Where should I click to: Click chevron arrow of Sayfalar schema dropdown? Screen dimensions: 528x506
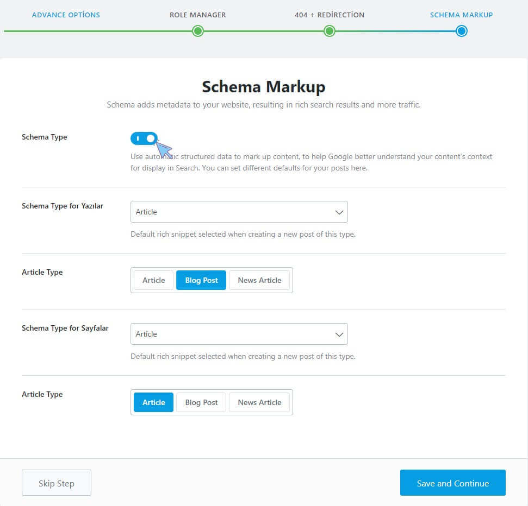[339, 334]
